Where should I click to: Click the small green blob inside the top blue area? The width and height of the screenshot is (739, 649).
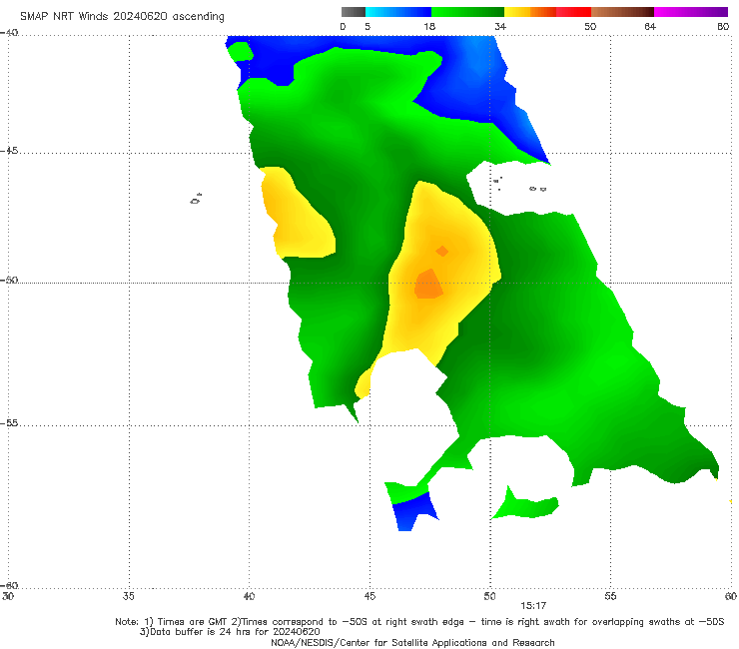[241, 52]
